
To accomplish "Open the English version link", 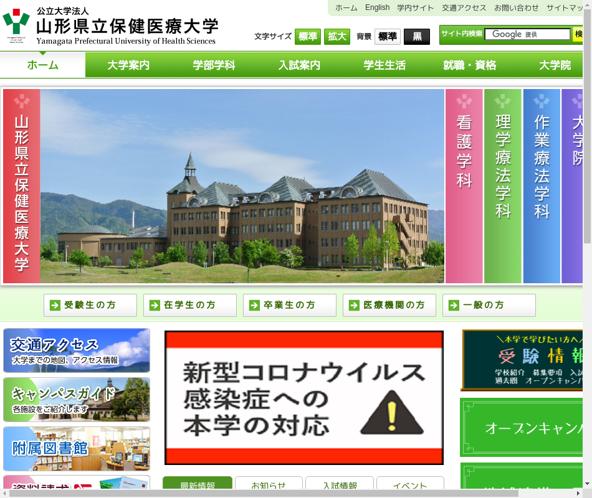I will coord(377,7).
